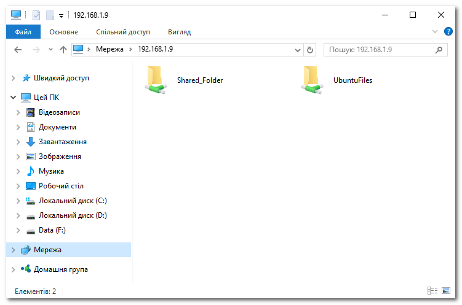
Task: Open Customize Quick Access Toolbar dropdown
Action: pyautogui.click(x=61, y=15)
